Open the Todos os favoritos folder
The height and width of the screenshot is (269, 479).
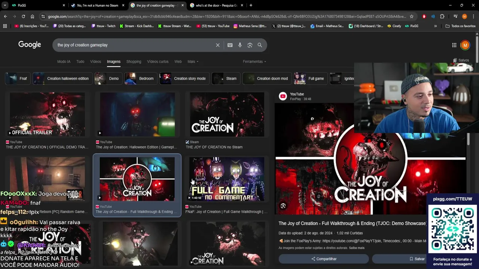tap(461, 26)
